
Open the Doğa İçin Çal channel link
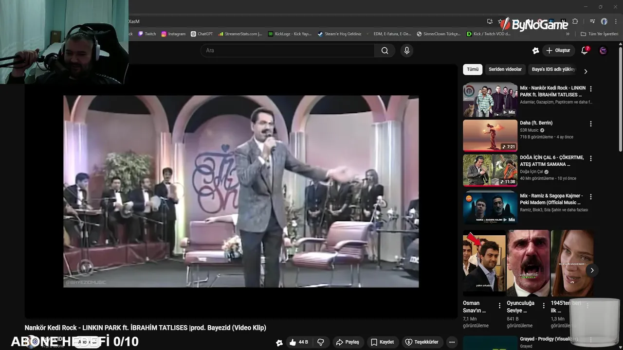pos(531,172)
